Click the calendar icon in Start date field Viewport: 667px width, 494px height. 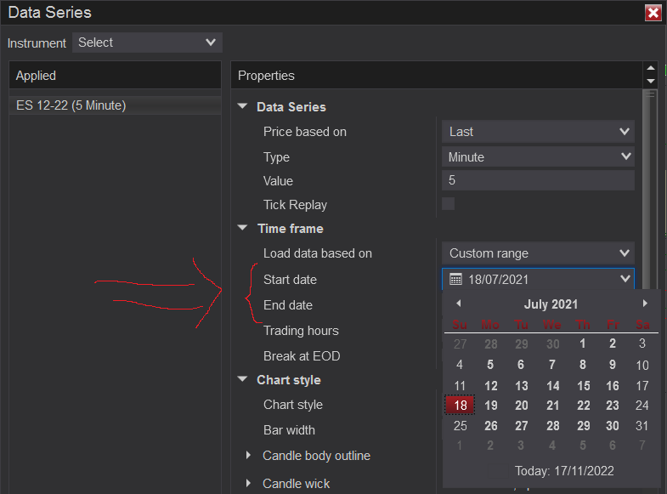455,279
